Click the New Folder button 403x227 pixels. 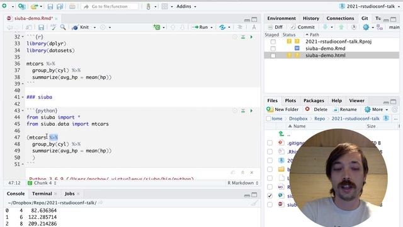coord(283,109)
